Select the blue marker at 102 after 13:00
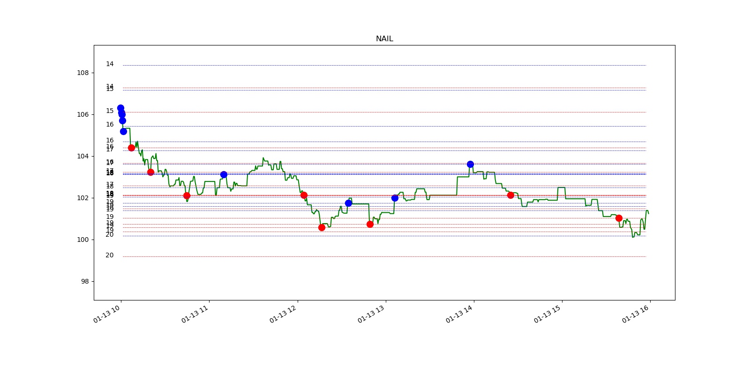The width and height of the screenshot is (750, 375). click(395, 198)
